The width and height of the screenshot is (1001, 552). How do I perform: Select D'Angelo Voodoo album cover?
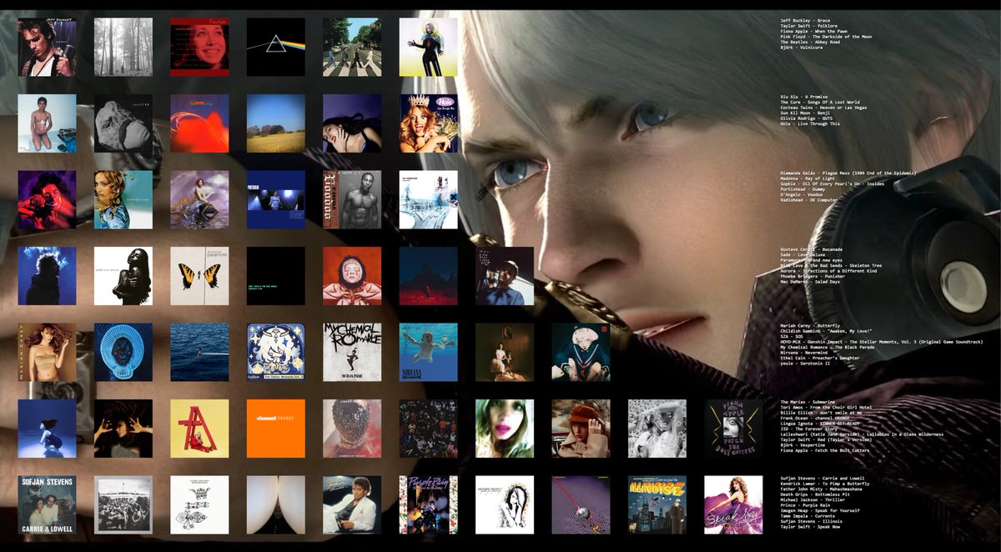click(x=352, y=200)
